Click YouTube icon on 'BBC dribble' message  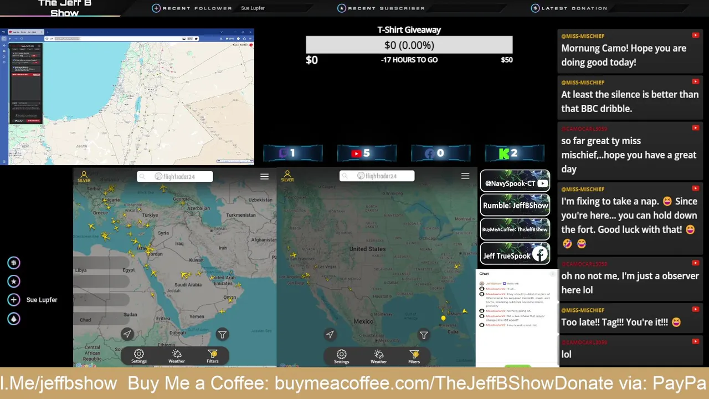pyautogui.click(x=695, y=82)
